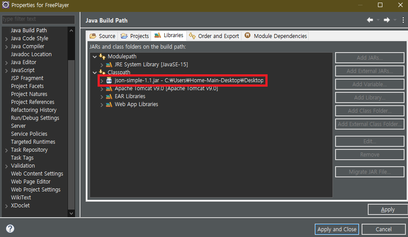This screenshot has height=237, width=408.
Task: Click the Remove button
Action: point(370,155)
